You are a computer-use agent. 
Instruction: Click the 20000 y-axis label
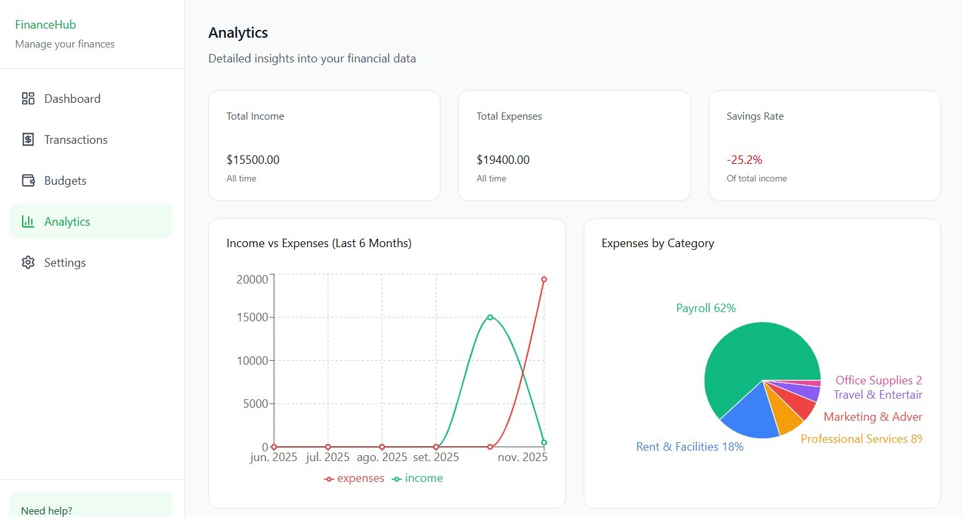point(252,280)
